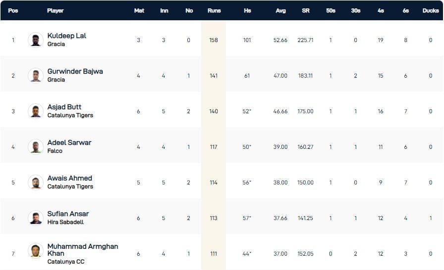444x270 pixels.
Task: Open Kuldeep Lal player name link
Action: coord(66,36)
